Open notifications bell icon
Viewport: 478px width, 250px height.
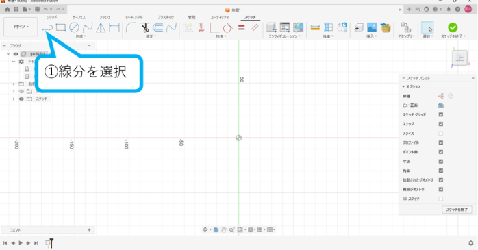(x=449, y=9)
